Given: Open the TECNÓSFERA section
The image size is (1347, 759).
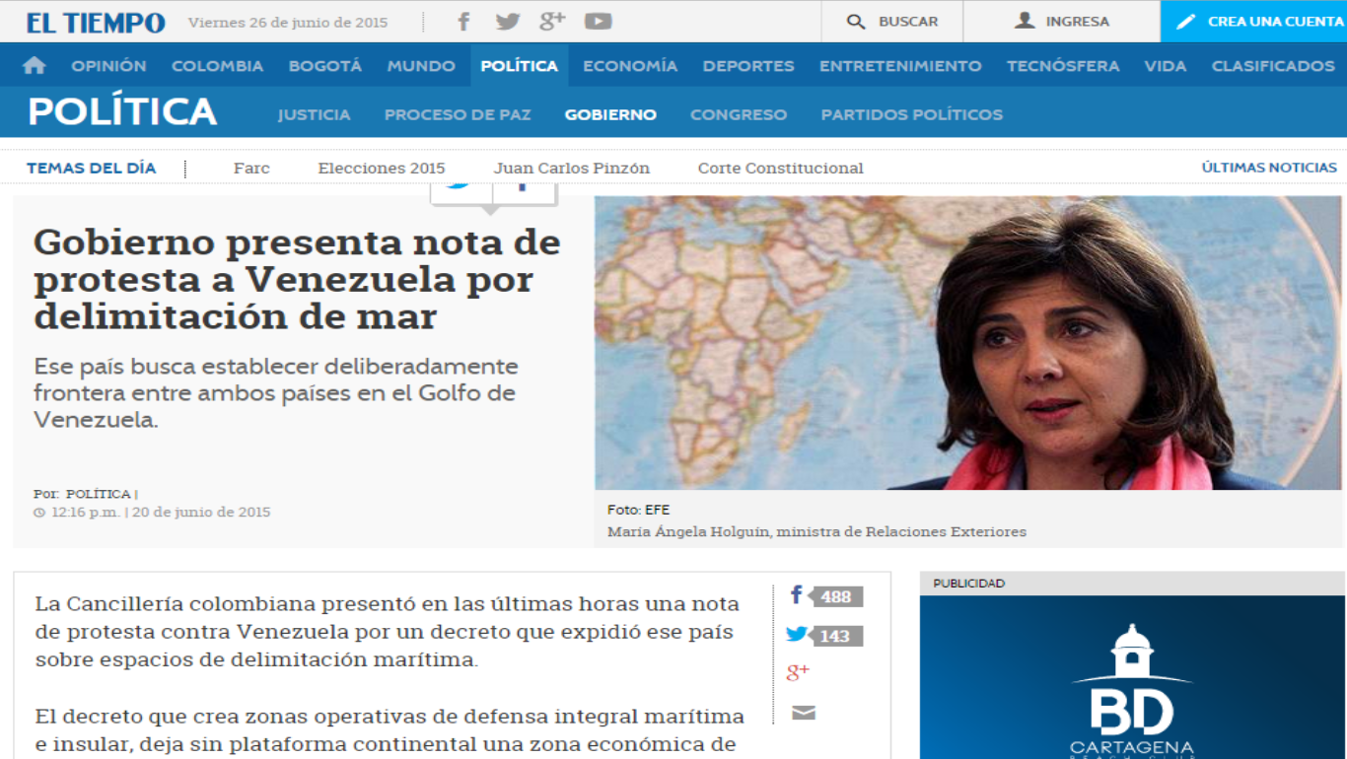Looking at the screenshot, I should click(x=1063, y=66).
